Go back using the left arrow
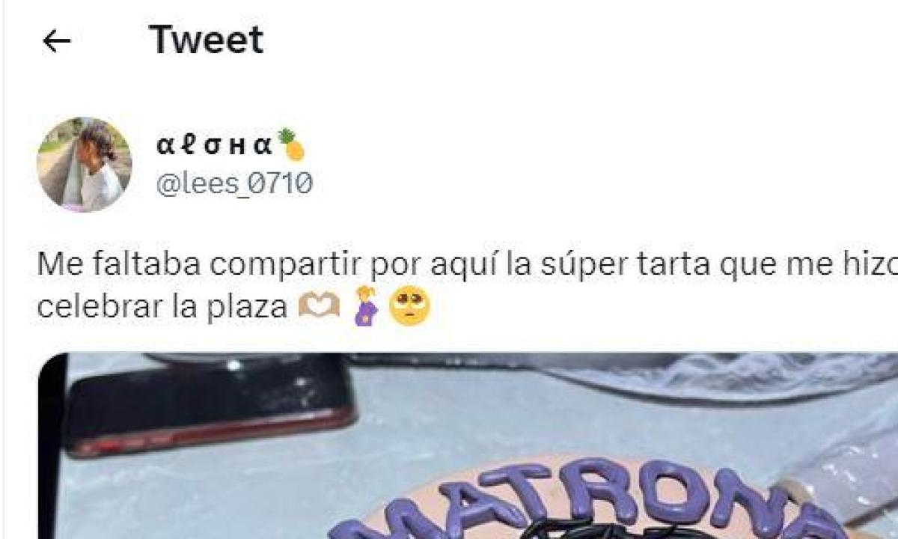This screenshot has height=539, width=898. (56, 41)
